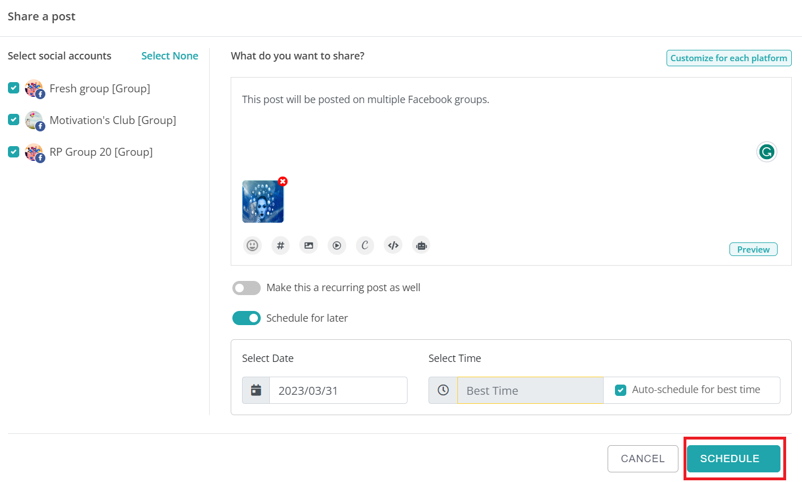Enable the recurring post toggle
This screenshot has height=482, width=802.
pos(246,288)
